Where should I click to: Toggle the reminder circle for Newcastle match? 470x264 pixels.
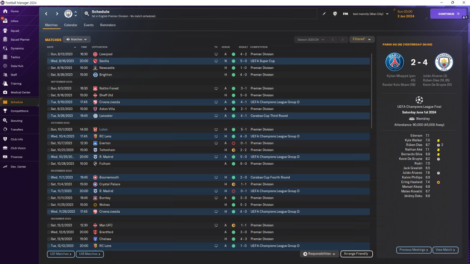(49, 68)
